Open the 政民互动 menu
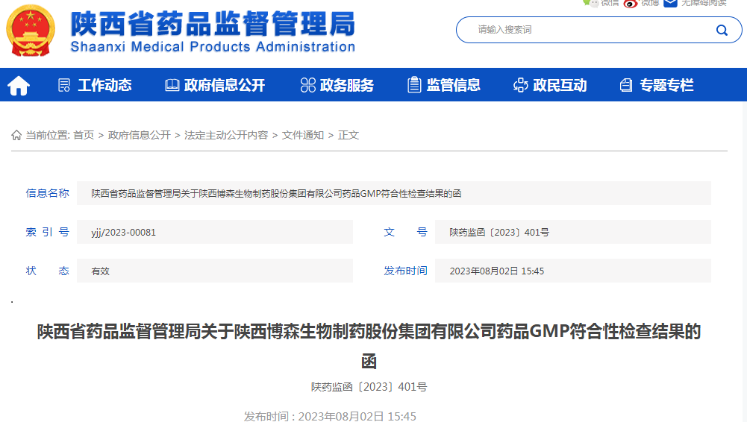 560,85
